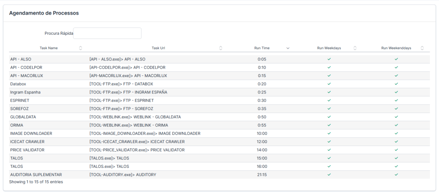Toggle weekdays checkmark for ICECAT CRAWLER
Viewport: 439px width, 194px height.
click(329, 142)
